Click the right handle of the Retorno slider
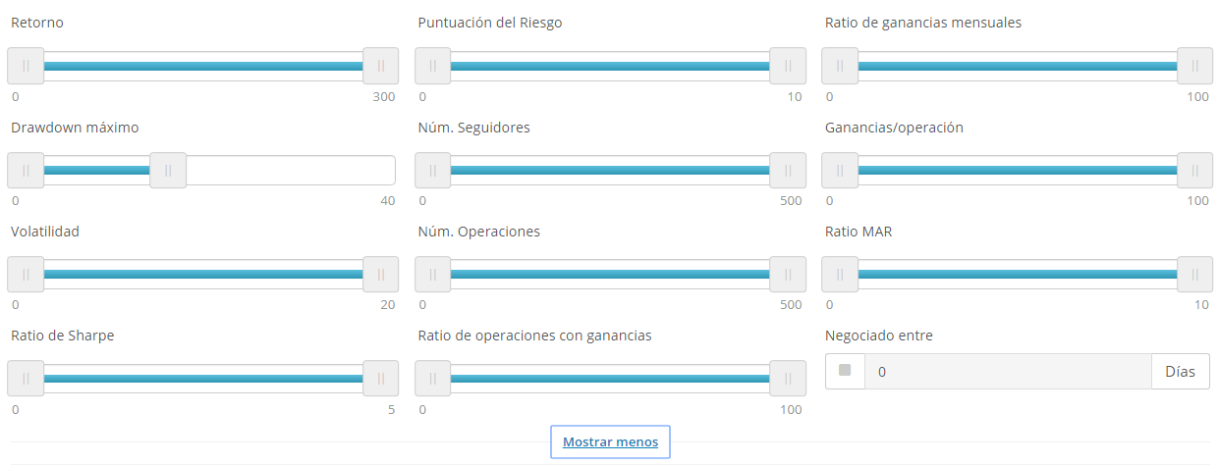Viewport: 1219px width, 465px height. 381,66
